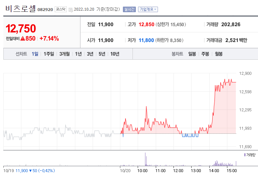Open the 일봉 daily candle chart
Image resolution: width=258 pixels, height=178 pixels.
192,54
